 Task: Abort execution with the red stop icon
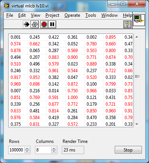tap(44, 24)
